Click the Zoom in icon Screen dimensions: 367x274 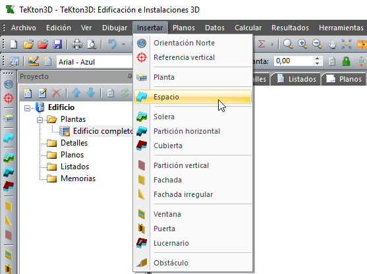[x=302, y=44]
